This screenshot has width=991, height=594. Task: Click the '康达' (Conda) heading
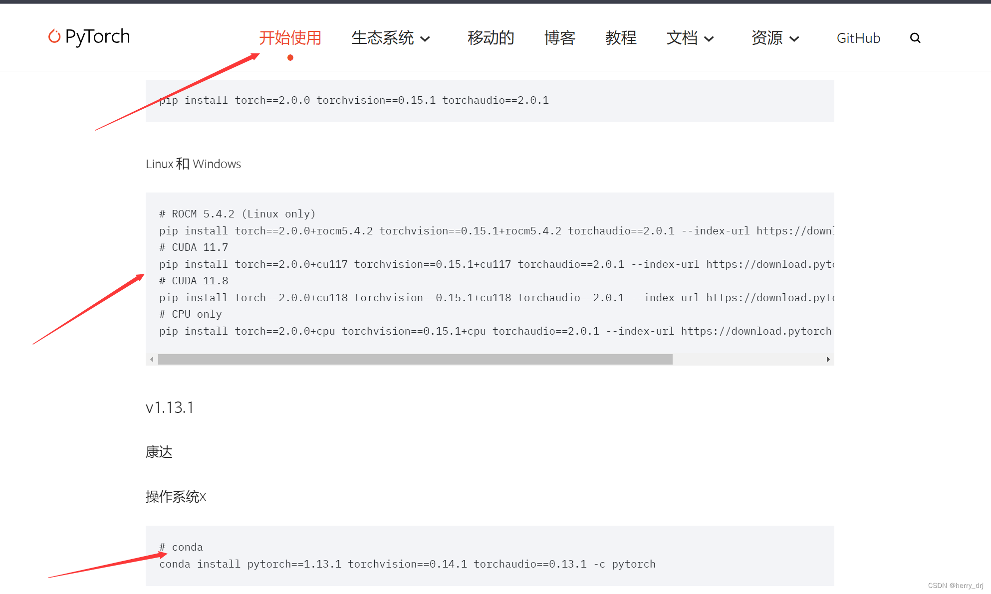click(x=159, y=452)
